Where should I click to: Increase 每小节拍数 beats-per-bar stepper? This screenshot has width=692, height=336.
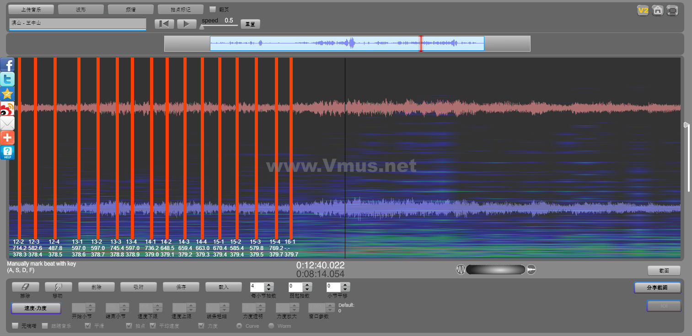pos(269,285)
